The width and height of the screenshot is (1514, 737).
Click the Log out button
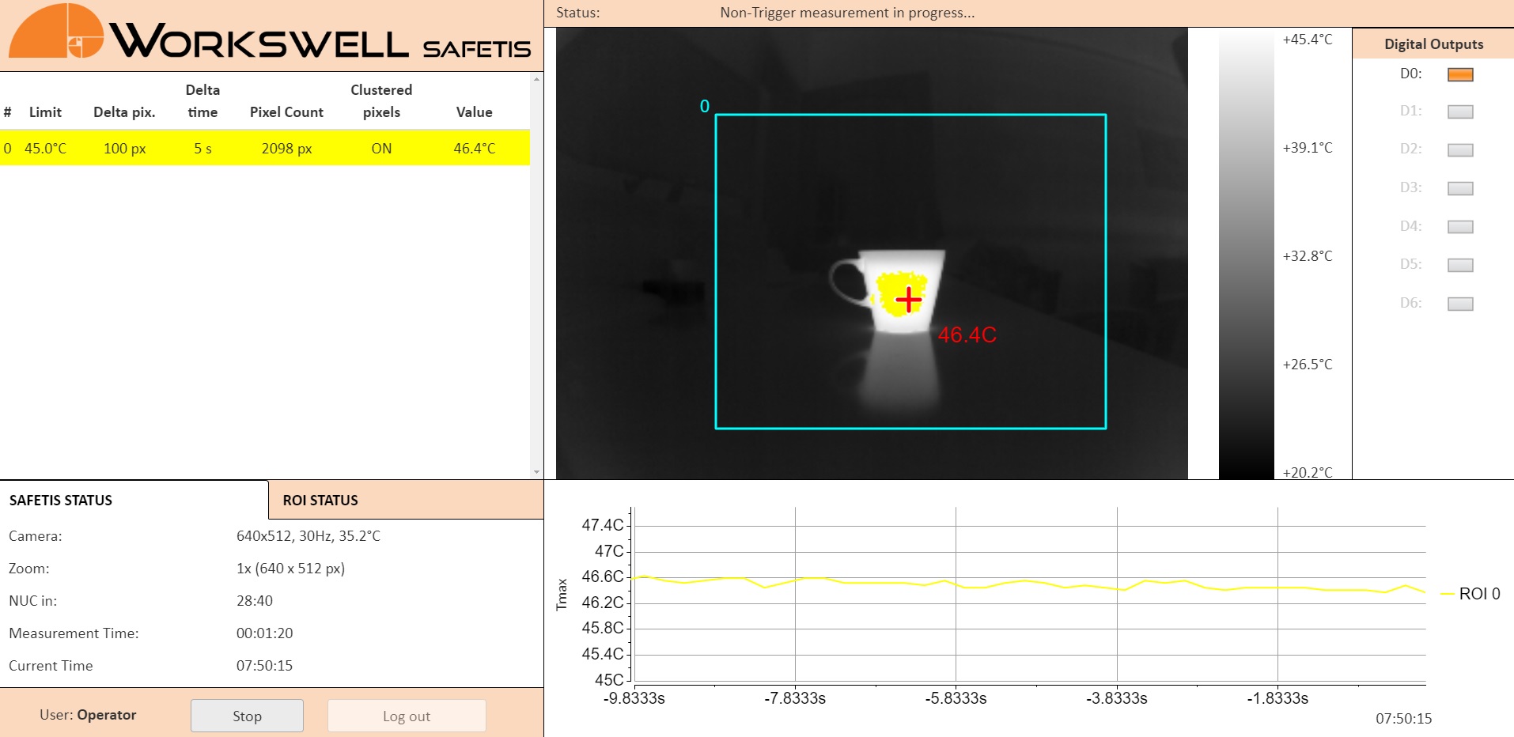coord(407,716)
